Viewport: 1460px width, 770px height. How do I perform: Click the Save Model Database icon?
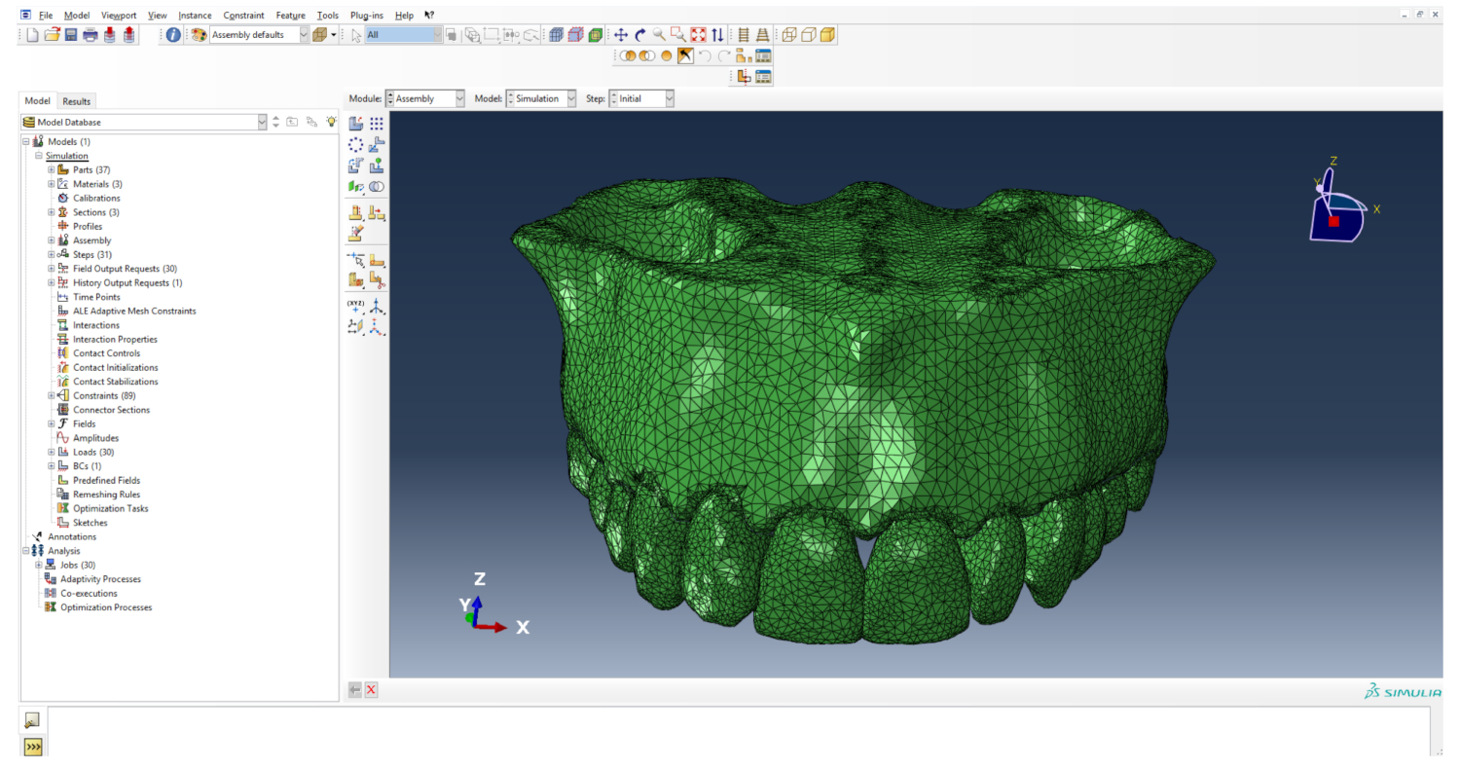pyautogui.click(x=71, y=35)
